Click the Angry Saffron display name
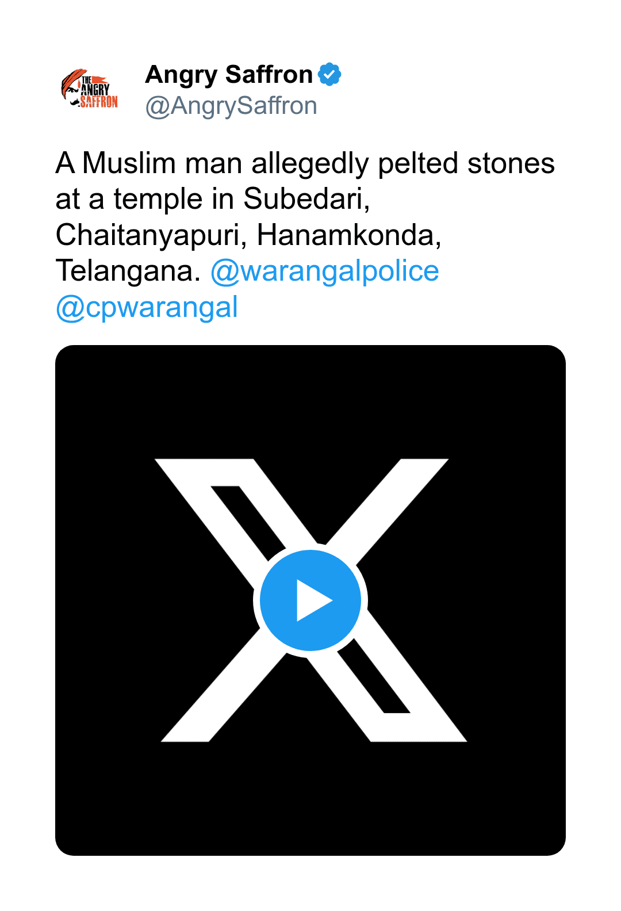 (x=229, y=75)
